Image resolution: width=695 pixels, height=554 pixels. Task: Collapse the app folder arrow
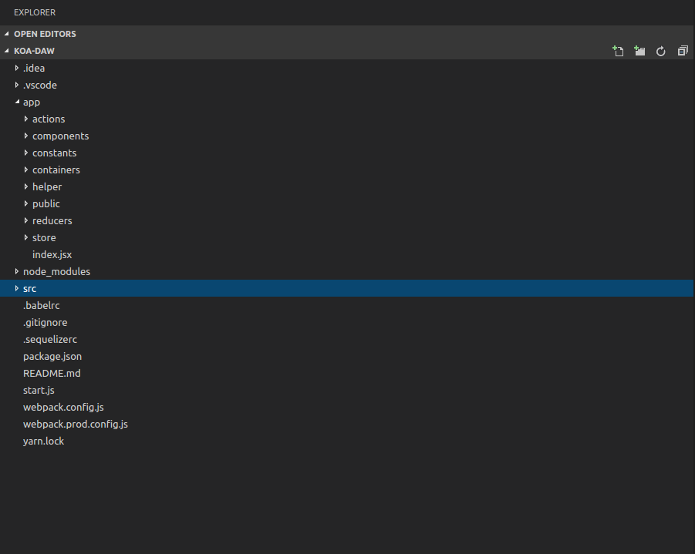(17, 102)
